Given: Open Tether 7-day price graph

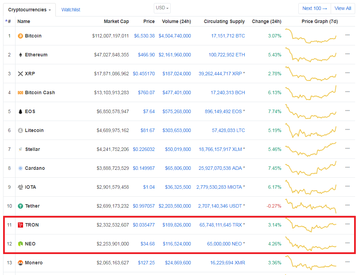Looking at the screenshot, I should (311, 206).
